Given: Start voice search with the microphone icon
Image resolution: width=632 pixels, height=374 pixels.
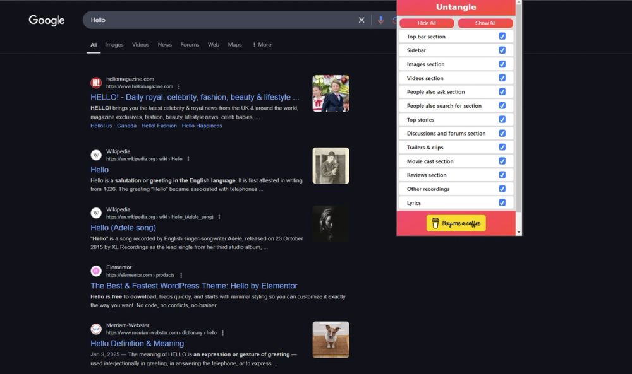Looking at the screenshot, I should click(x=380, y=20).
